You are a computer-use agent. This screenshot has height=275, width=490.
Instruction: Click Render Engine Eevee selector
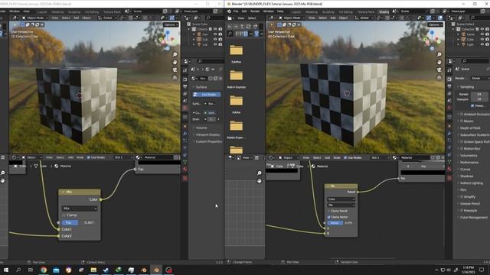pyautogui.click(x=480, y=78)
